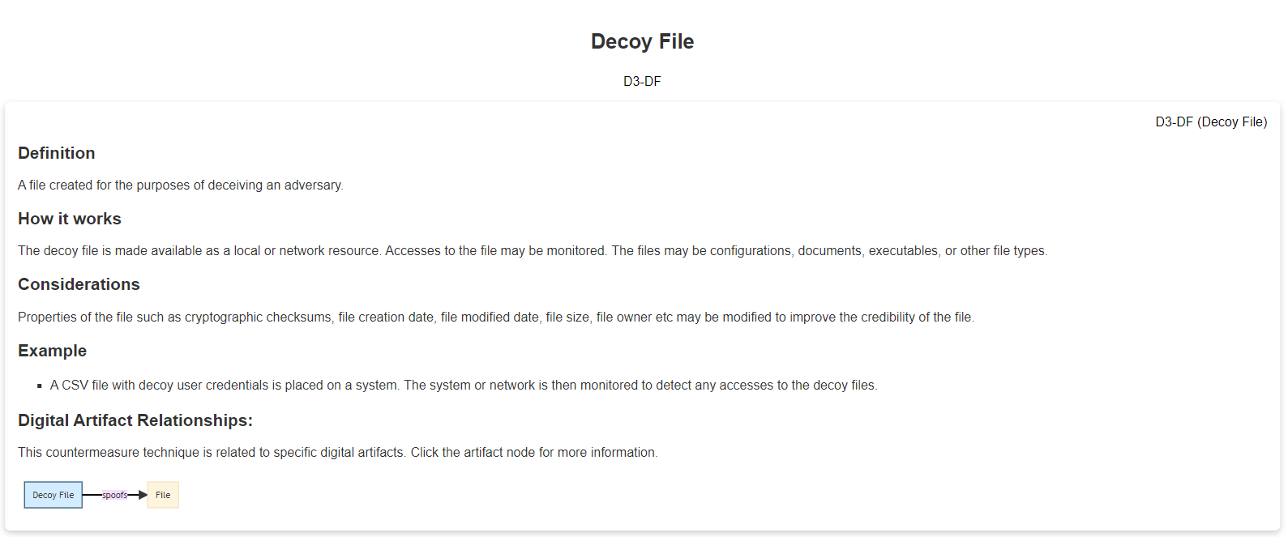Select the How it works heading
Viewport: 1288px width, 537px height.
tap(70, 219)
